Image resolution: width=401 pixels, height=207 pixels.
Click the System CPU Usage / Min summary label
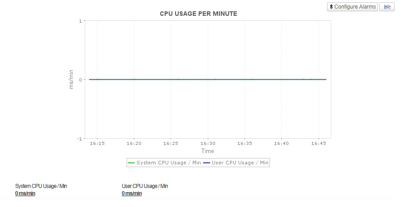[x=41, y=186]
